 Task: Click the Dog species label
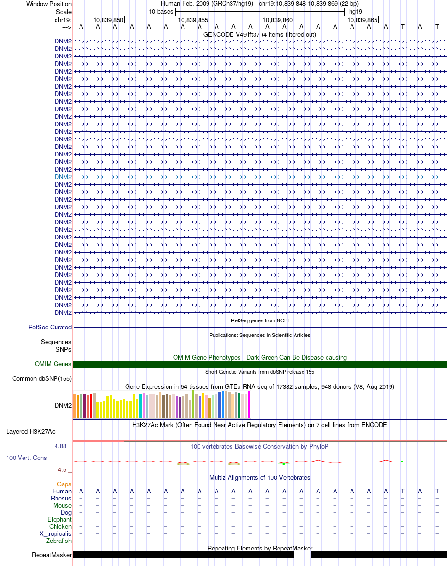(66, 512)
